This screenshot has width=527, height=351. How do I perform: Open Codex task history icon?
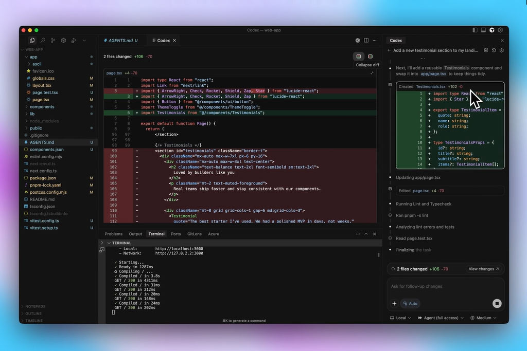pyautogui.click(x=494, y=50)
